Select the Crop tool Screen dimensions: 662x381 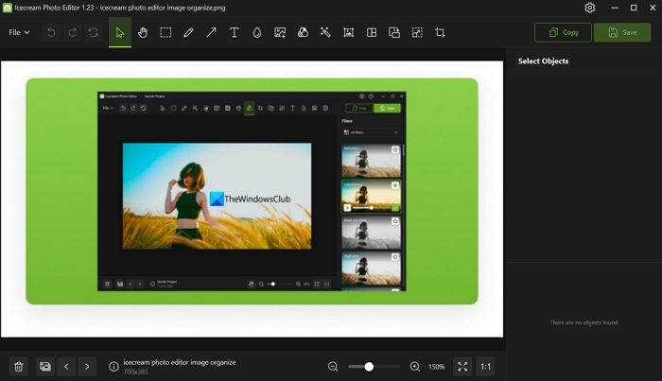(x=440, y=32)
